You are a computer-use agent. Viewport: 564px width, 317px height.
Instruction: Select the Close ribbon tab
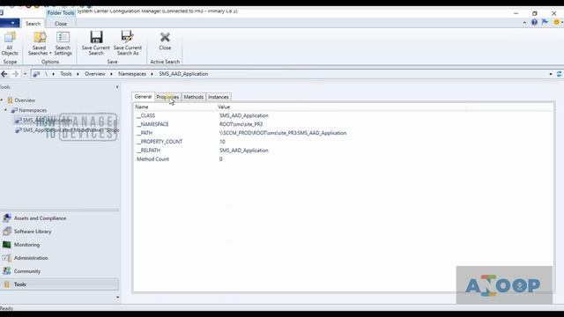(61, 24)
